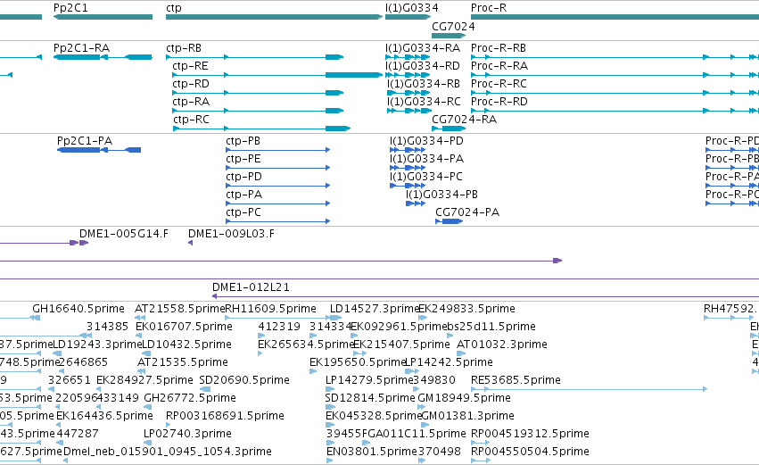Select EST LP02740.3prime
The height and width of the screenshot is (465, 759).
tap(188, 434)
